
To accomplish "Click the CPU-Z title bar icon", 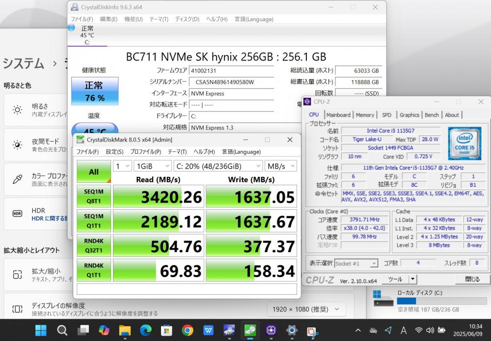I will (x=307, y=102).
